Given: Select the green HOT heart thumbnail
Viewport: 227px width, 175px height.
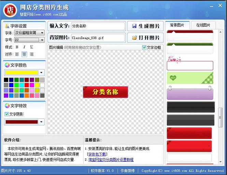Looking at the screenshot, I should [190, 78].
